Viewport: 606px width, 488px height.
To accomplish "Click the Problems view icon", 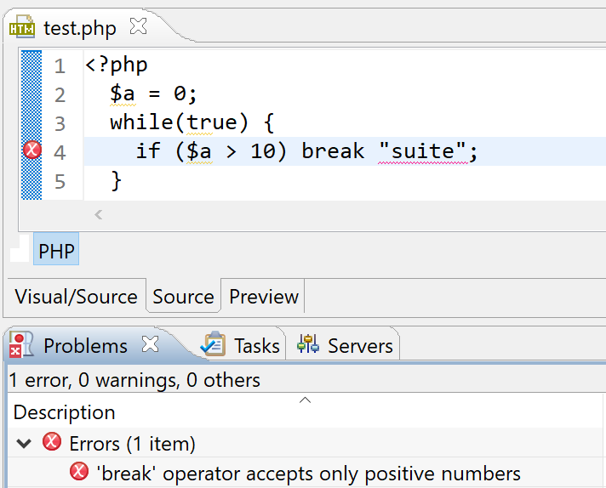I will [21, 345].
